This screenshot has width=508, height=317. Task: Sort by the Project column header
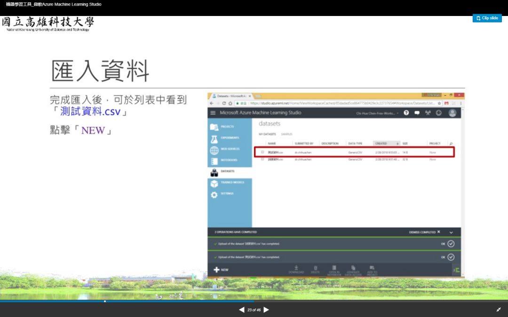tap(435, 143)
